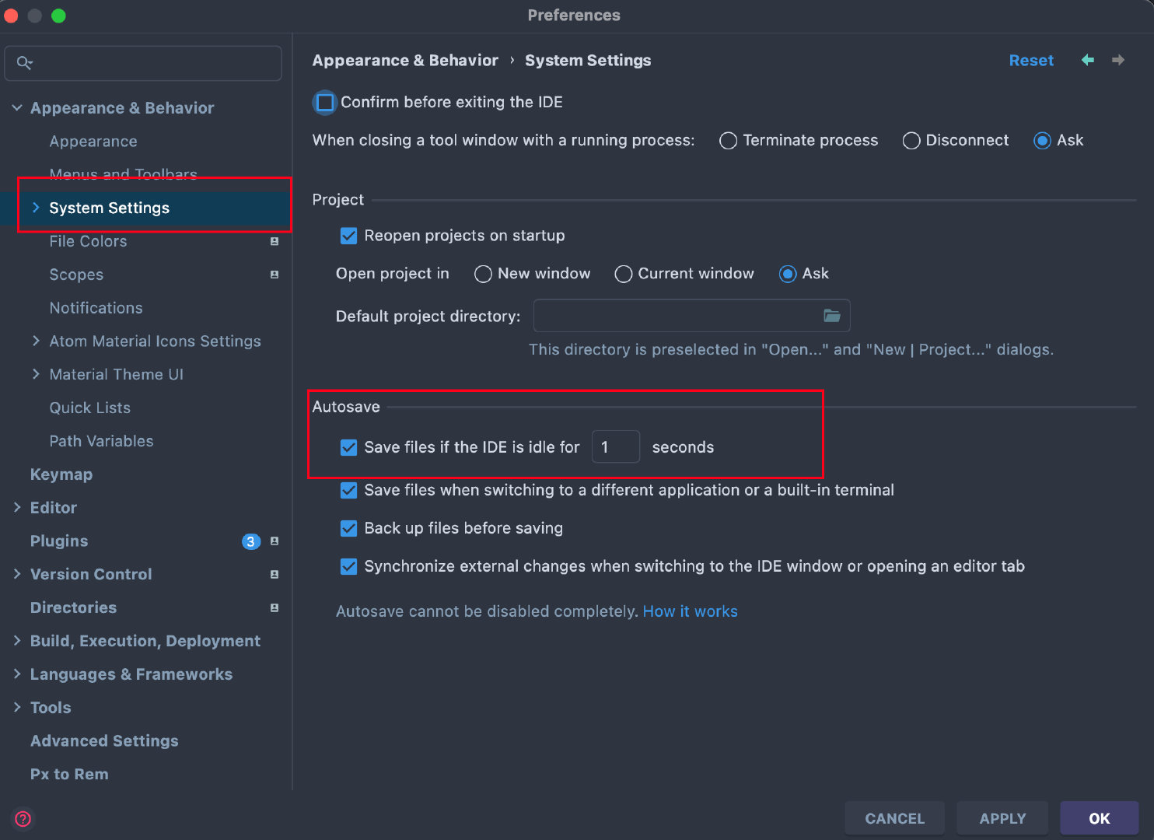Click Appearance & Behavior in the breadcrumb
Screen dimensions: 1154x840
pos(405,61)
